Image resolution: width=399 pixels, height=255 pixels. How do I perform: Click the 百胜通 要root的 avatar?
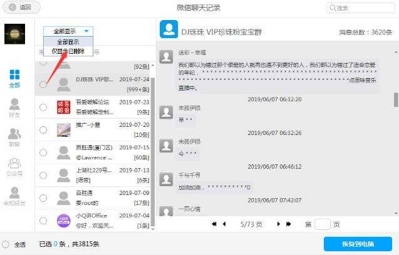coord(64,198)
